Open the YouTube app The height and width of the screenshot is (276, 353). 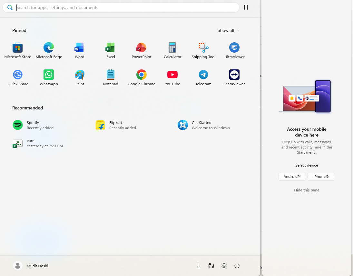(172, 78)
